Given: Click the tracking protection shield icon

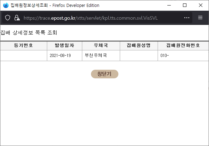Looking at the screenshot, I should [x=8, y=18].
